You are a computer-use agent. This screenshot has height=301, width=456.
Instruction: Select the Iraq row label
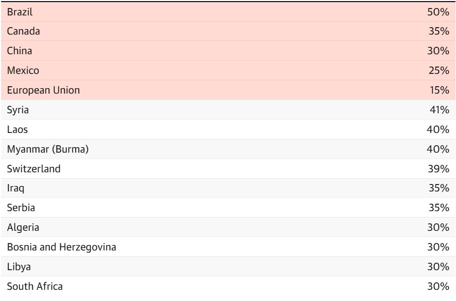pos(15,188)
